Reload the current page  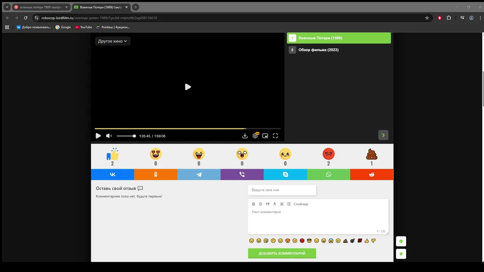pyautogui.click(x=26, y=18)
